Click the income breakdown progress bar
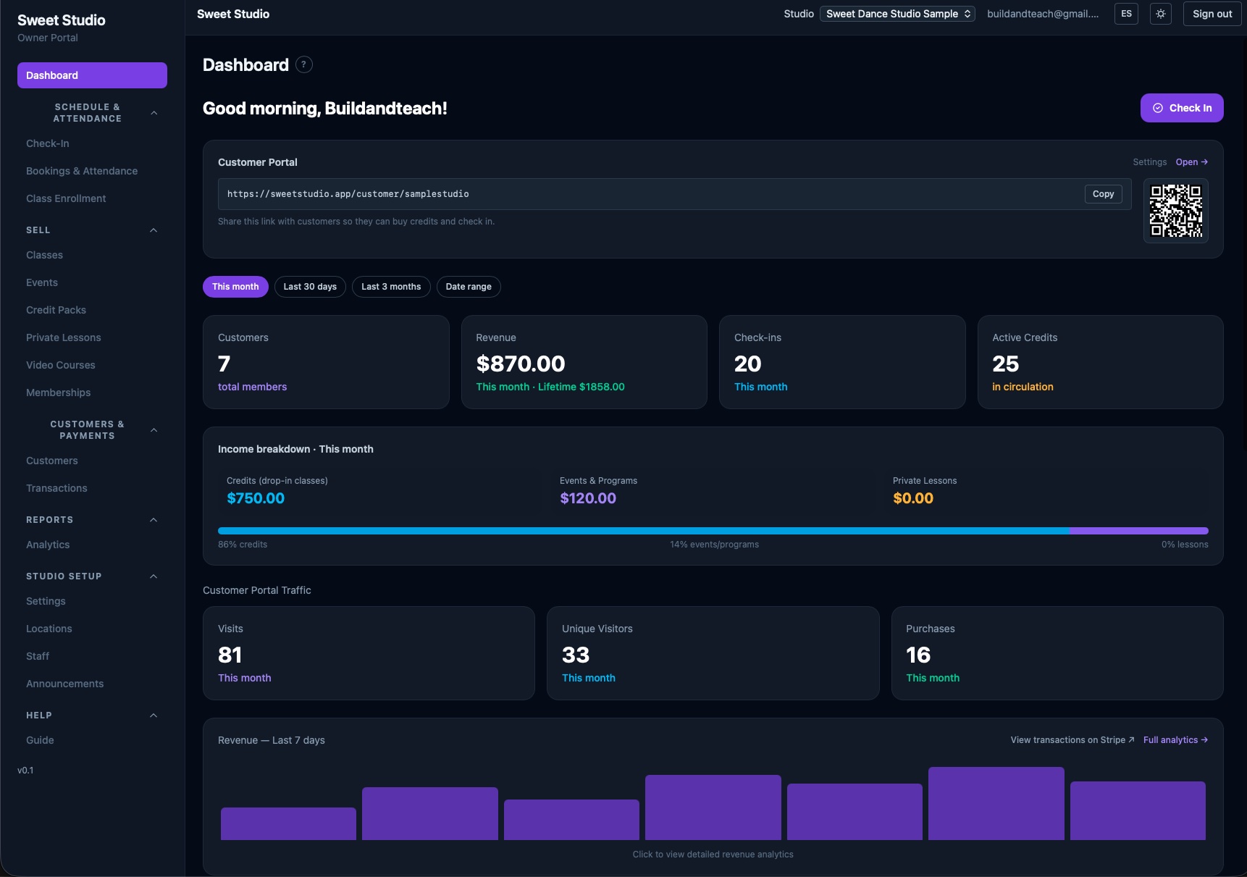The width and height of the screenshot is (1247, 877). coord(713,531)
